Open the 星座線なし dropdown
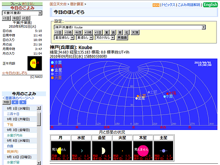 point(64,38)
